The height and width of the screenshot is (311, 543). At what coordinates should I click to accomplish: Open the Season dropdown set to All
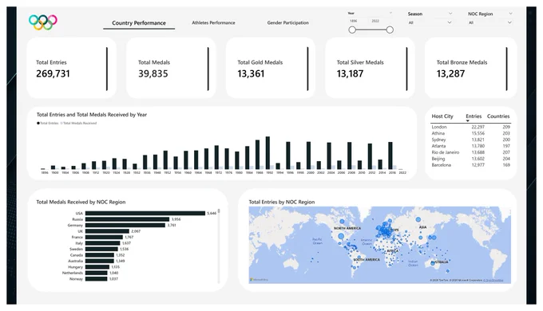pos(430,22)
